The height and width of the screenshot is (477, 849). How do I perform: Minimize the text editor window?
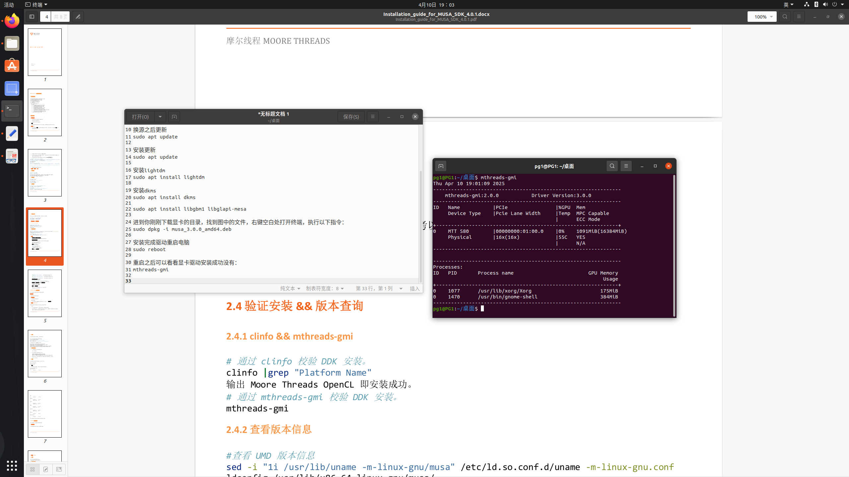389,117
